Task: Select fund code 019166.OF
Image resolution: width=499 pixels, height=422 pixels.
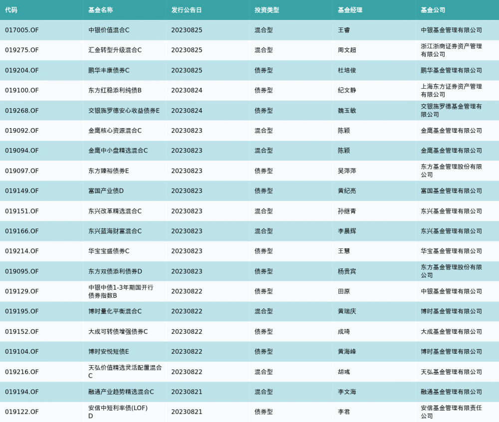Action: coord(21,231)
